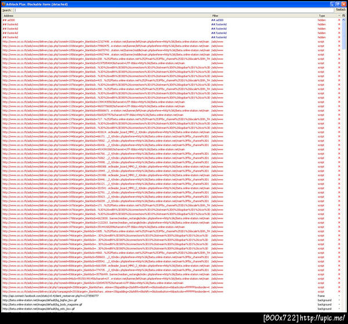The image size is (348, 324).
Task: Sort list by the Filter column header
Action: point(264,16)
